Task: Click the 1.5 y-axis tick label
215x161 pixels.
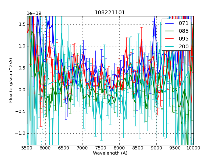Action: 21,24
